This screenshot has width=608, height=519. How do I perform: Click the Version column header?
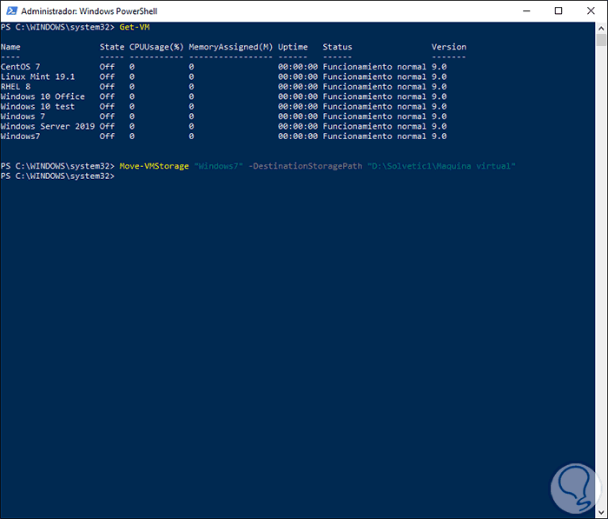coord(449,47)
